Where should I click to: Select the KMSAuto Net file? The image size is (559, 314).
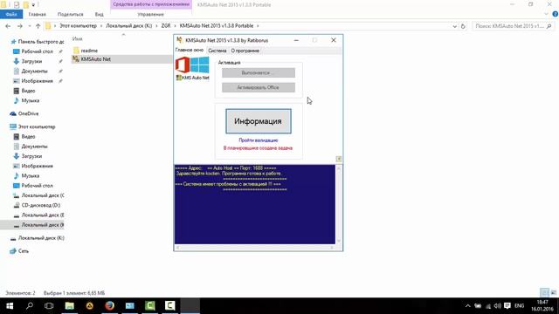95,59
